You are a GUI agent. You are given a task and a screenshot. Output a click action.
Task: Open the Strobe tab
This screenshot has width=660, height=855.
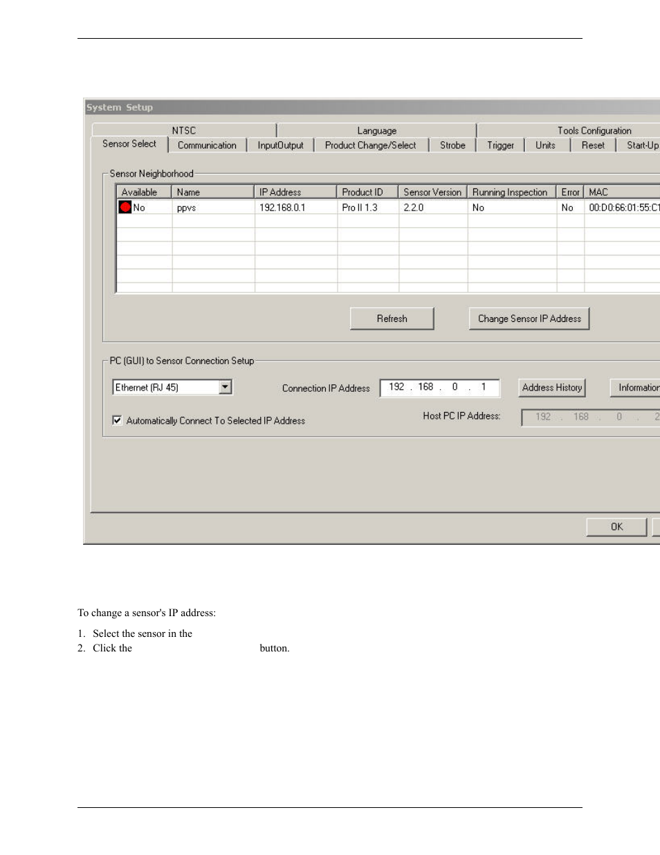(452, 145)
